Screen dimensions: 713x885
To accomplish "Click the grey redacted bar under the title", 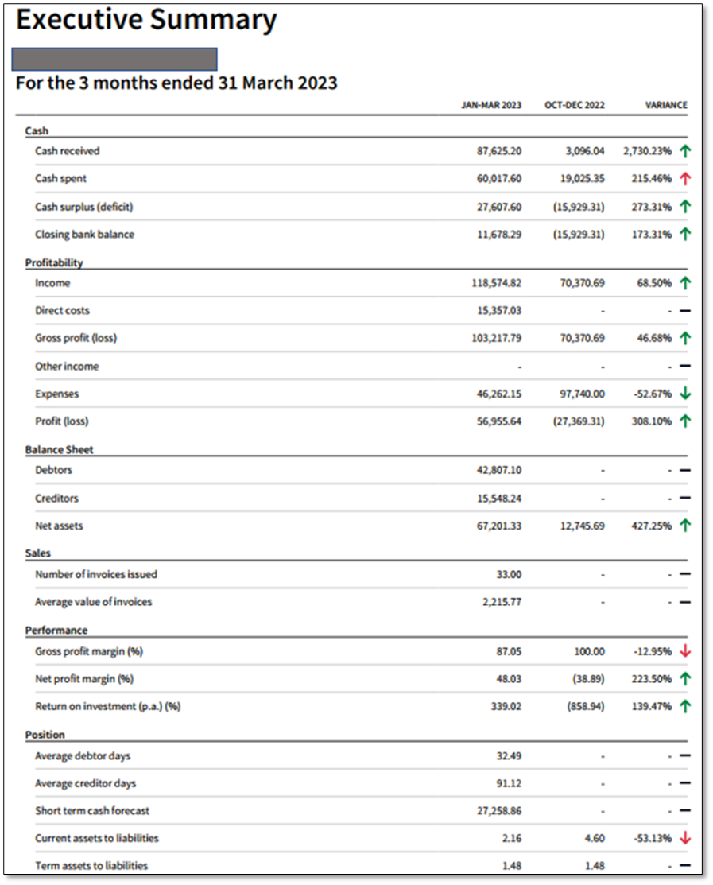I will [114, 59].
